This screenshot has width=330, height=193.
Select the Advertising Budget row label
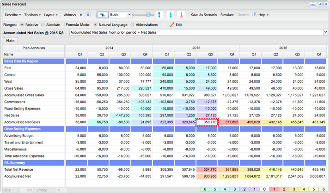pyautogui.click(x=19, y=136)
